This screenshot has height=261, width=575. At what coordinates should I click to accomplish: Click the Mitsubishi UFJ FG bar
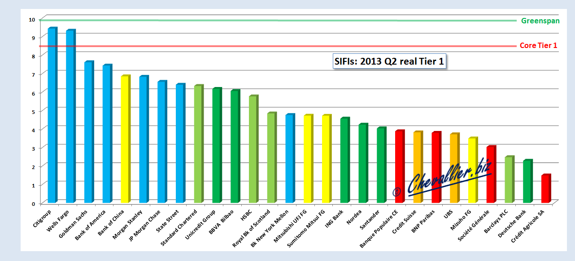coord(309,159)
